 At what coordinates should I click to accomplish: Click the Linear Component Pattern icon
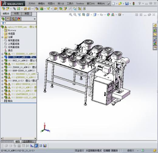[x=19, y=9]
